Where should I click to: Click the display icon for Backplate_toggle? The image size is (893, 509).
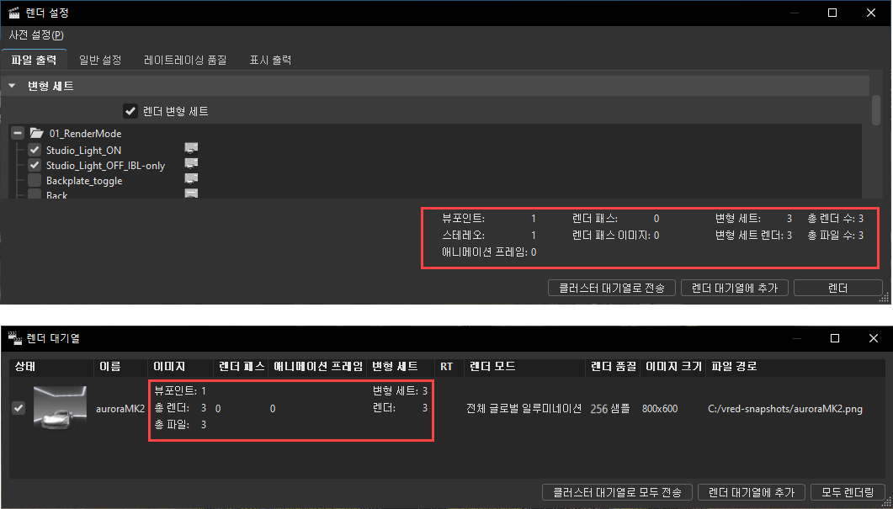(191, 180)
